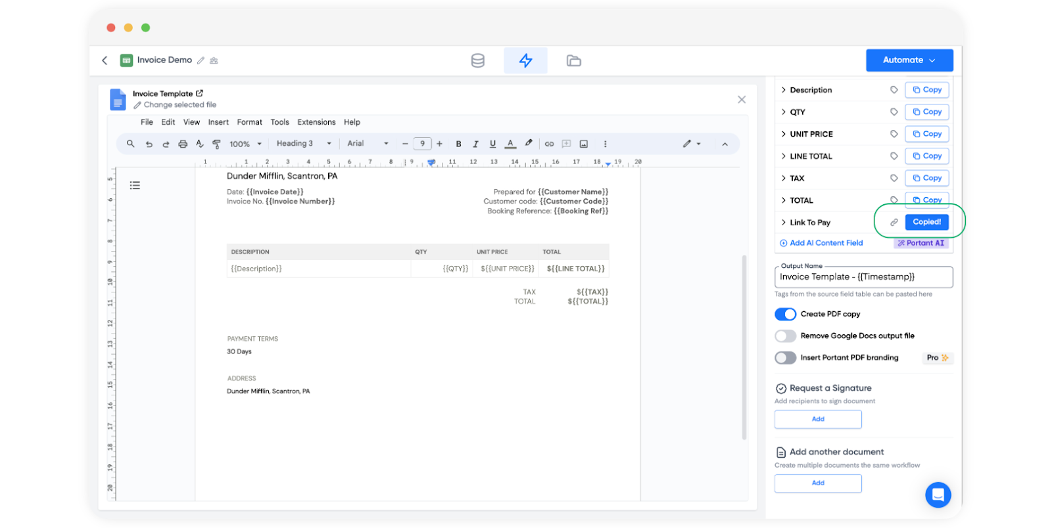Open the document outline list icon
The image size is (1052, 528).
pos(135,185)
